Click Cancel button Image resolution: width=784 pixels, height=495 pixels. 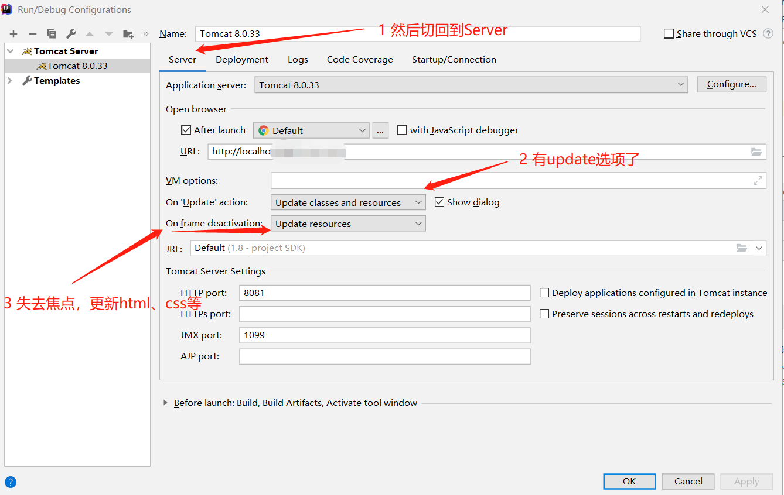click(688, 482)
